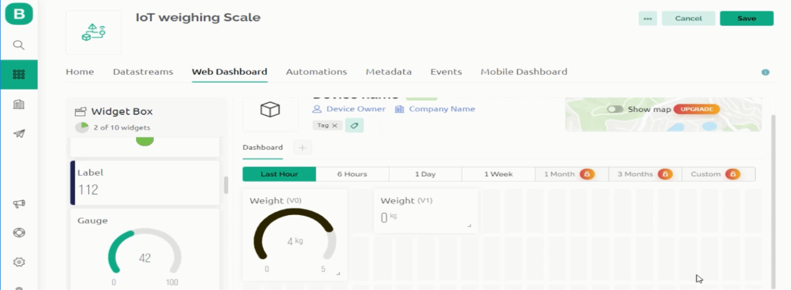Select the 6 Hours time range

[x=352, y=174]
